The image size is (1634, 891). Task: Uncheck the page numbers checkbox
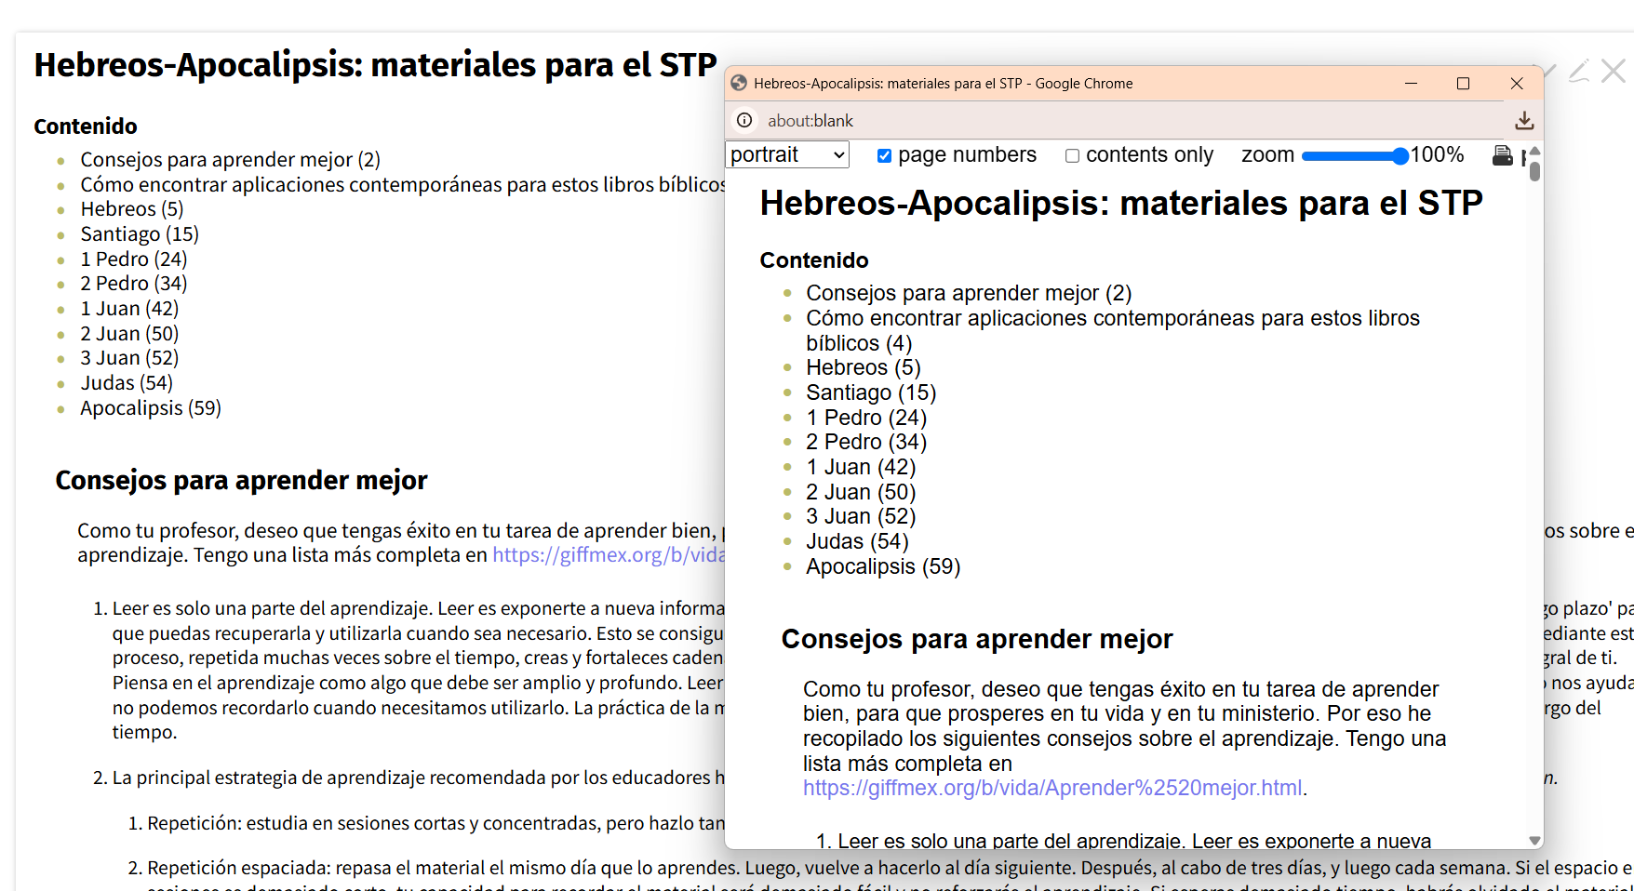(x=884, y=156)
